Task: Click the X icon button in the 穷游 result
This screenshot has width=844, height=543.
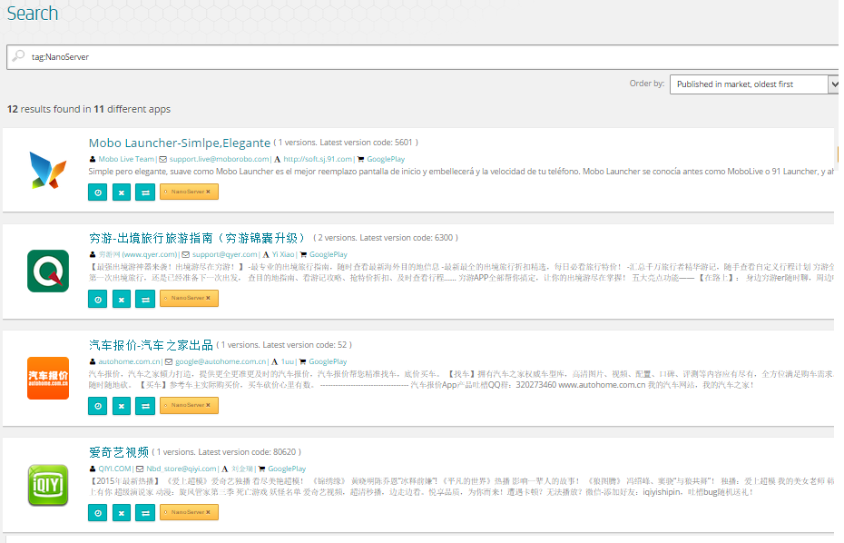Action: 121,299
